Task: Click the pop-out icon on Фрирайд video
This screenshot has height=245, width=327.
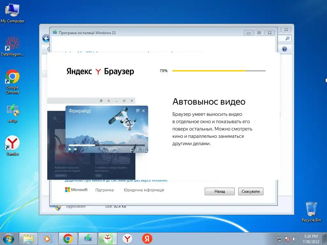Action: click(138, 111)
